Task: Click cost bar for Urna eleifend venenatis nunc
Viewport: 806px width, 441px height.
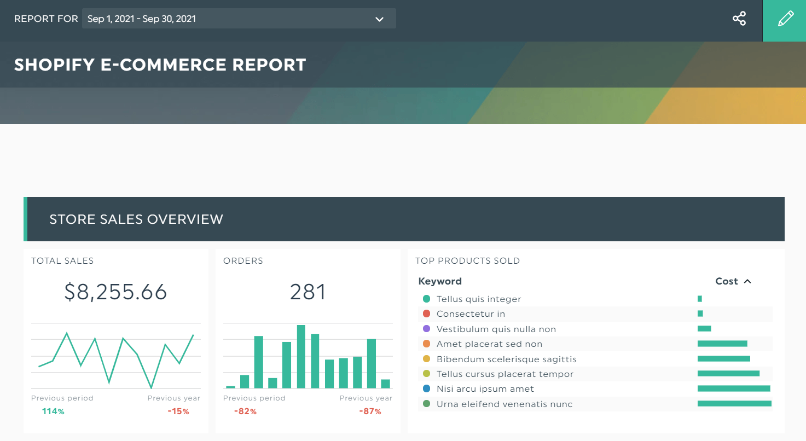Action: [x=734, y=404]
